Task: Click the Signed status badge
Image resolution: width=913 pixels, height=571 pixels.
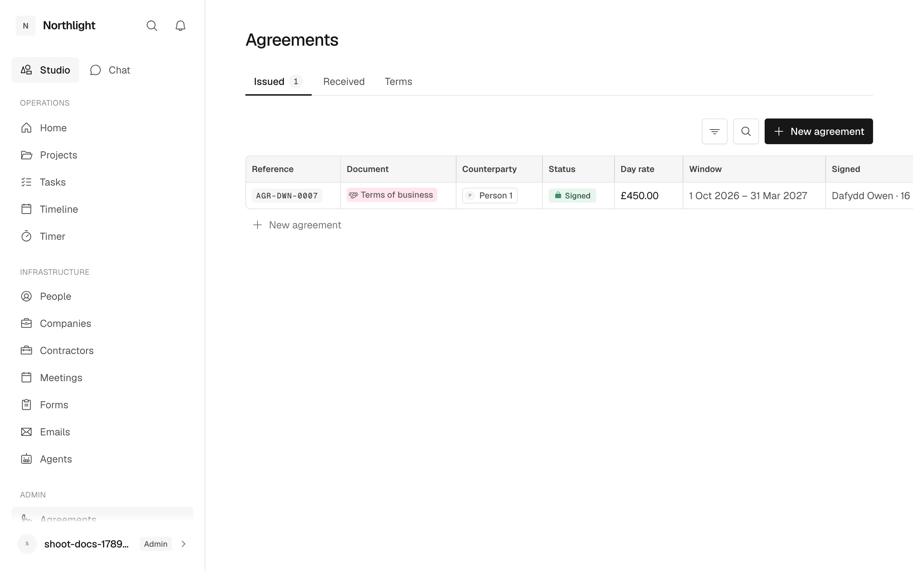Action: click(572, 196)
